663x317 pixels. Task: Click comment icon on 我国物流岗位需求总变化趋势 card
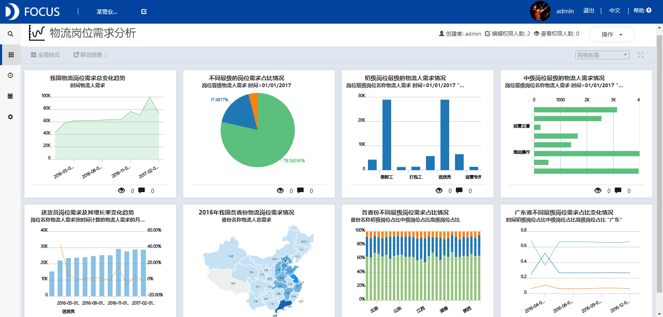141,190
